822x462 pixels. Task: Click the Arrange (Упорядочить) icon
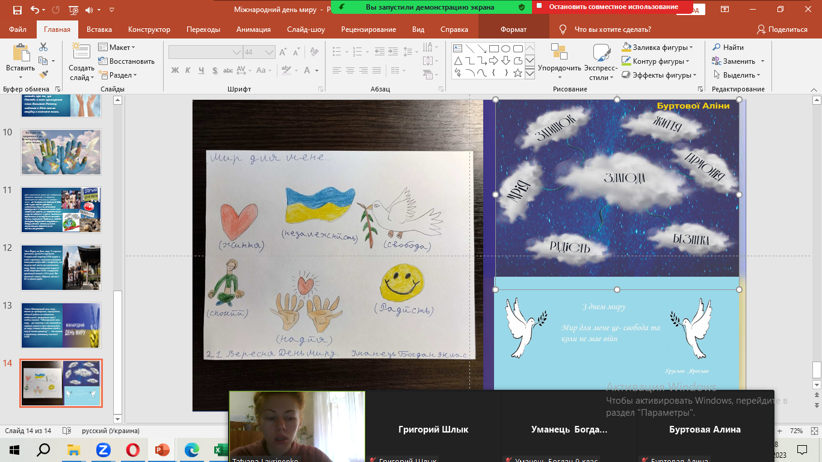coord(559,53)
